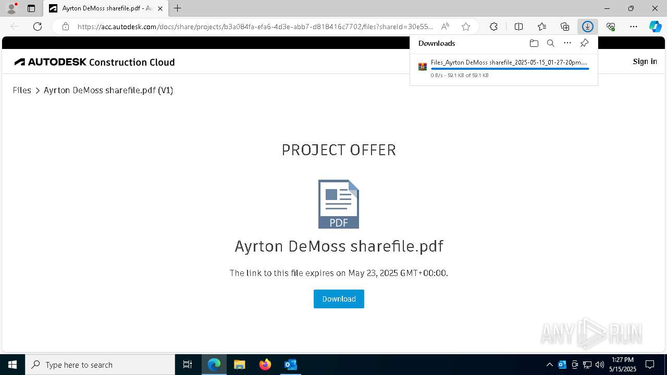Click the archive file icon in Downloads
667x375 pixels.
coord(423,66)
